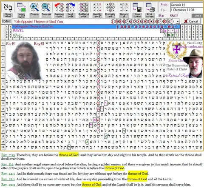Expand the Codes dropdown arrow
The width and height of the screenshot is (204, 188).
pyautogui.click(x=178, y=22)
